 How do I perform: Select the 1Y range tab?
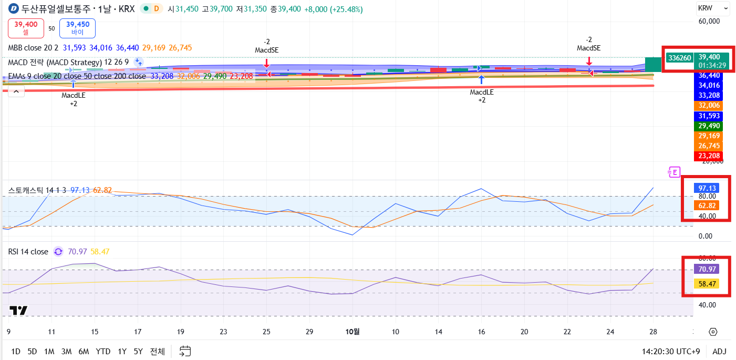(x=122, y=352)
